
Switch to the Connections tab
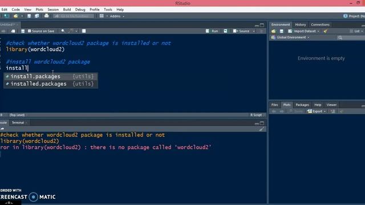[x=320, y=24]
